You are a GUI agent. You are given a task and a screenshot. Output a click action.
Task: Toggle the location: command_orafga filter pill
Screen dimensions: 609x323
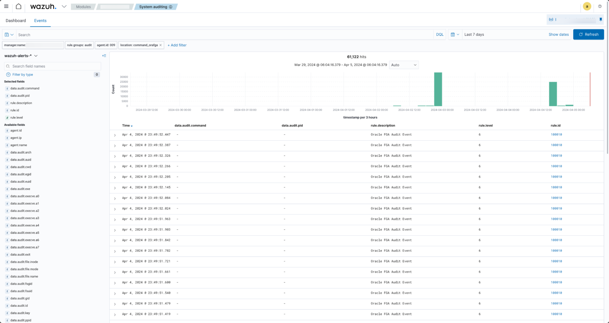(x=139, y=45)
